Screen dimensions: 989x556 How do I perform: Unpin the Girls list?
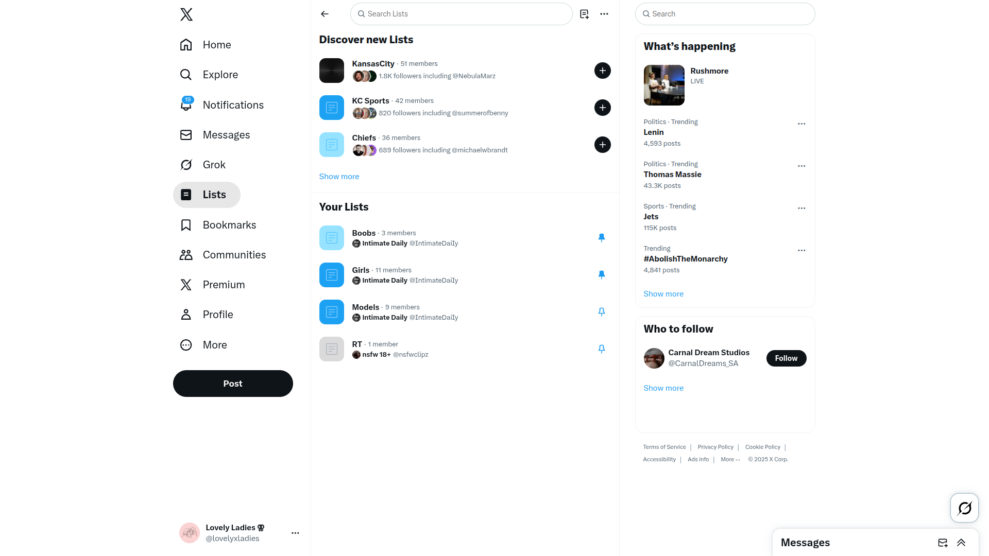coord(601,275)
